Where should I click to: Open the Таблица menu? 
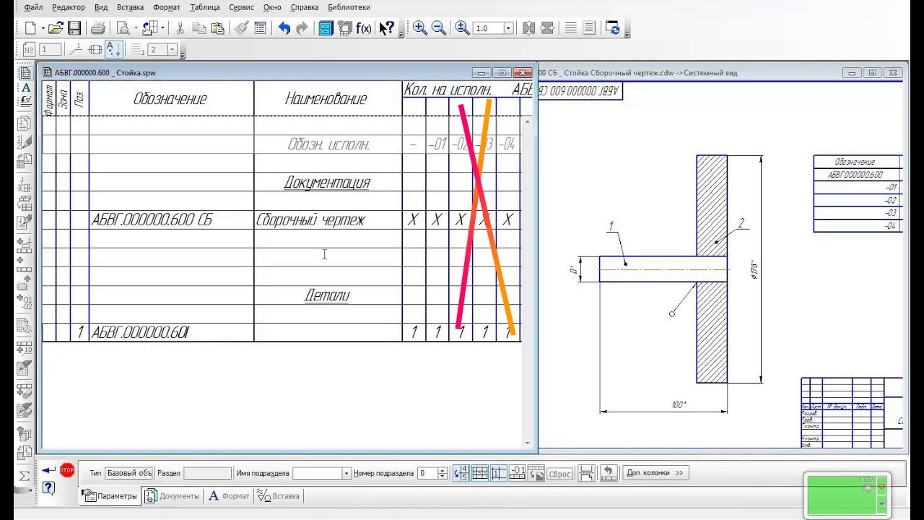coord(205,7)
